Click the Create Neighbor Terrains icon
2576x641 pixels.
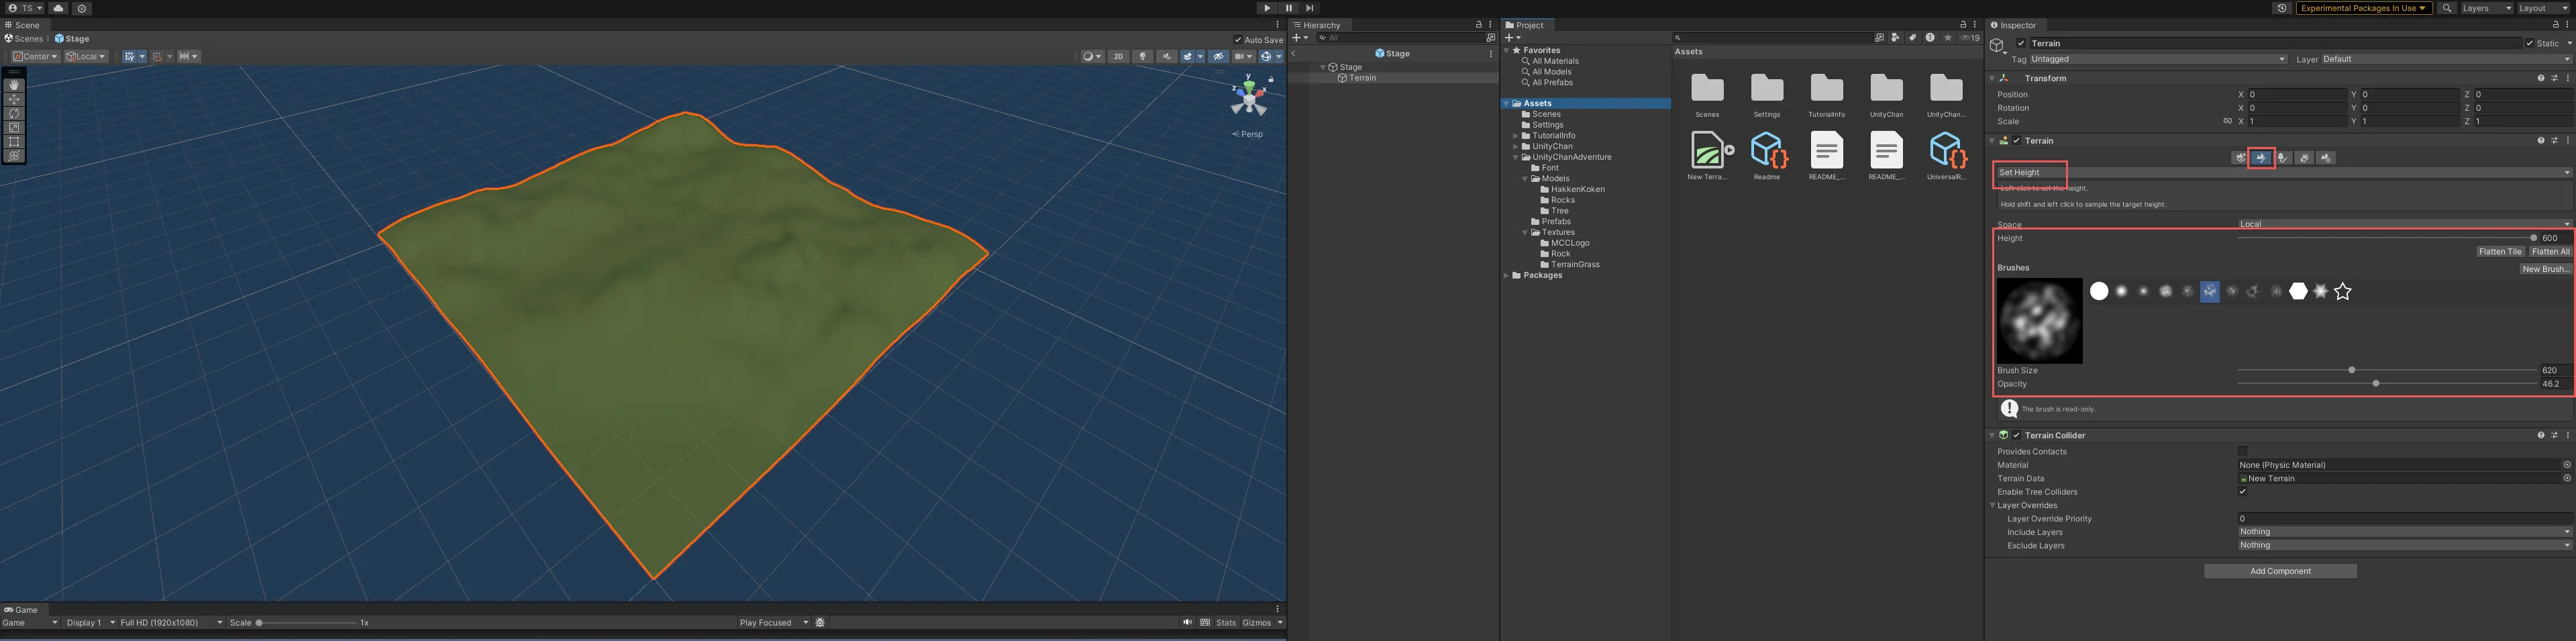coord(2240,158)
